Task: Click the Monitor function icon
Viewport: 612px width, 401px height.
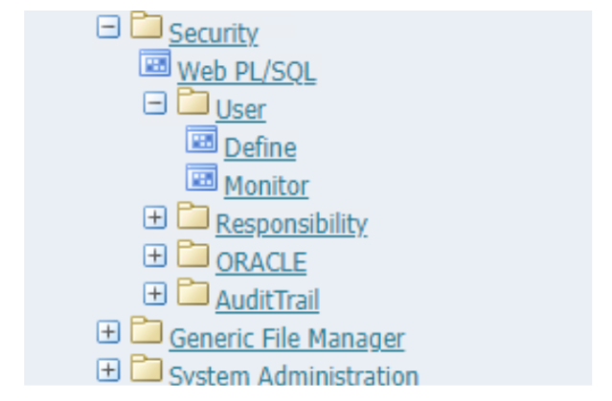Action: [201, 177]
